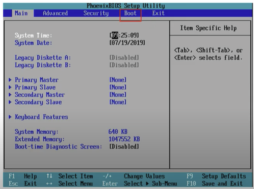Screen dimensions: 254x189
Task: Click the Primary Master [None] value
Action: (x=118, y=80)
